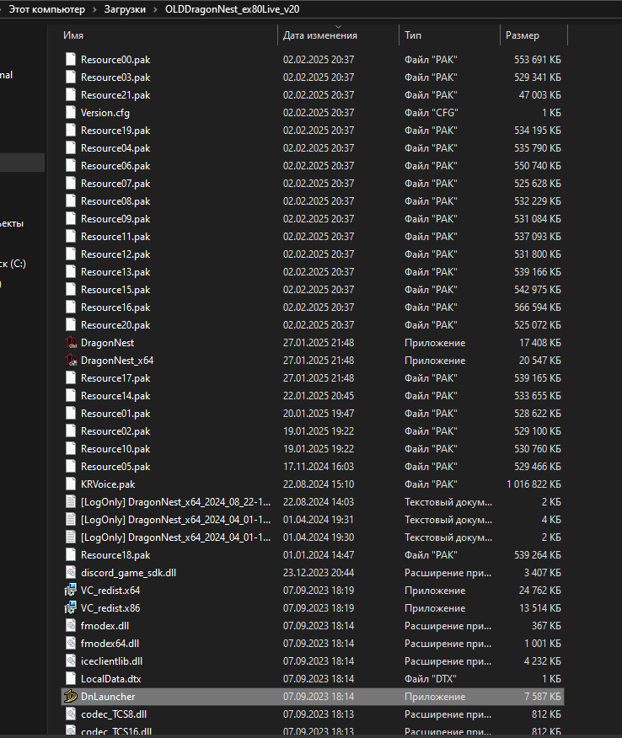Select the Resource06.pak file name

[x=115, y=166]
